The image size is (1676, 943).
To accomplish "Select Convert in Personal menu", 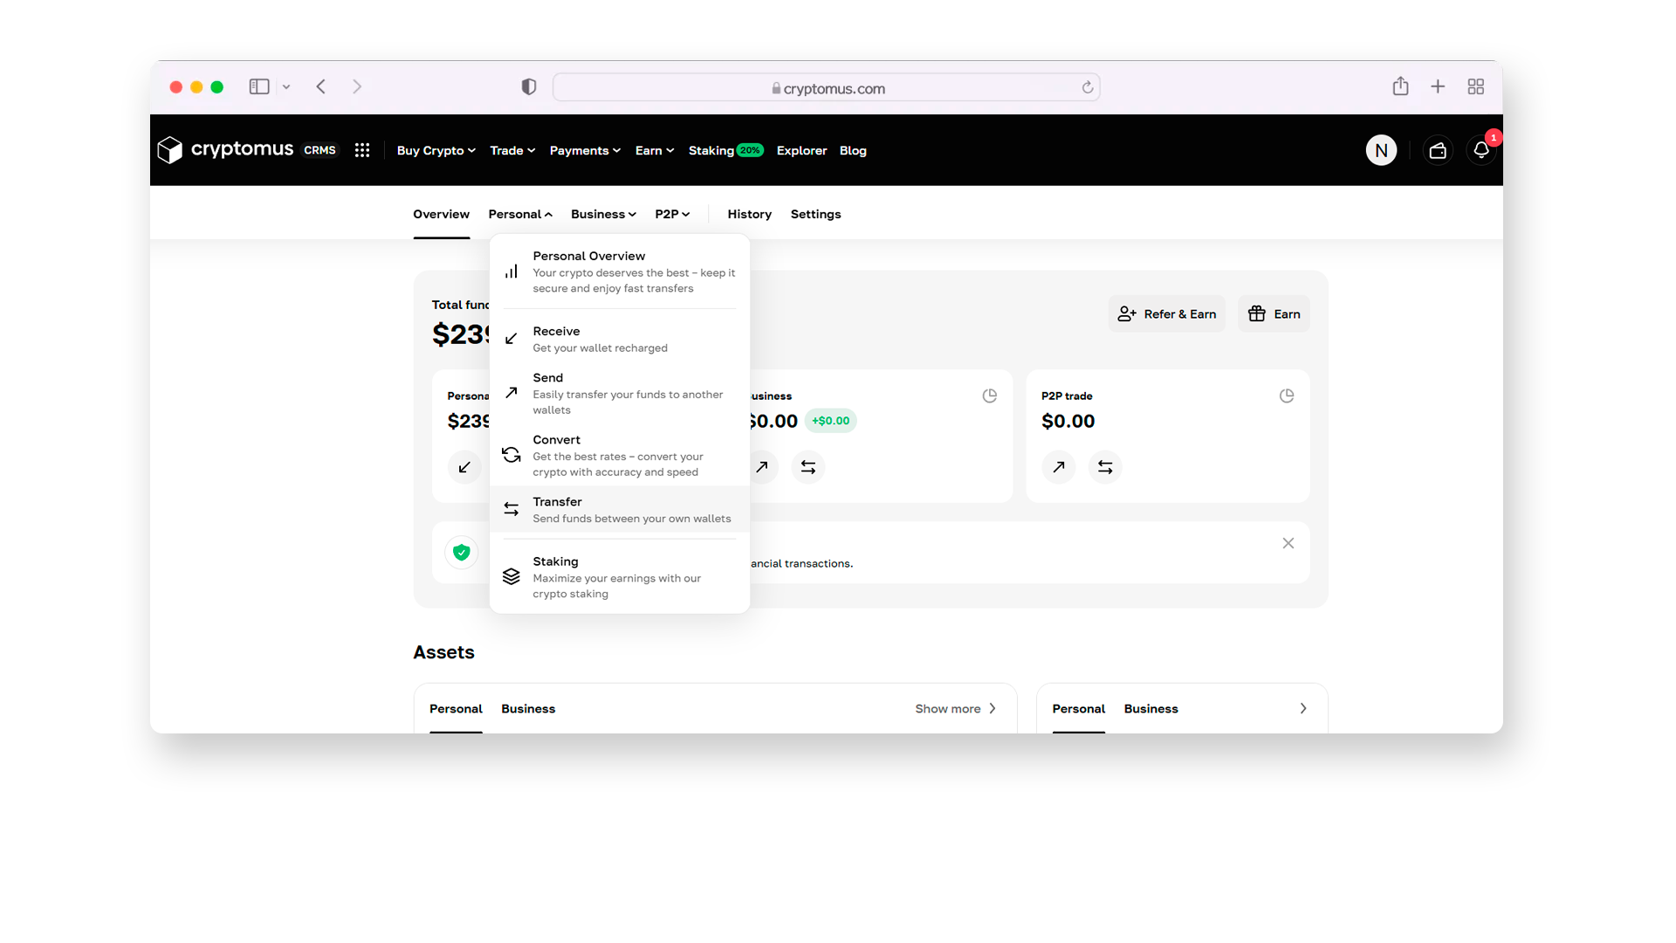I will click(620, 455).
